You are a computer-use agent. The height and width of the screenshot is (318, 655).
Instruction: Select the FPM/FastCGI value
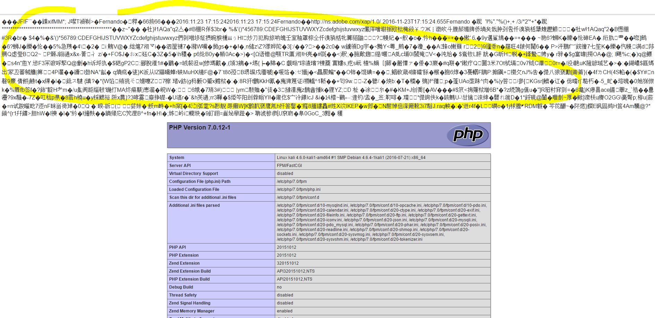[x=289, y=166]
